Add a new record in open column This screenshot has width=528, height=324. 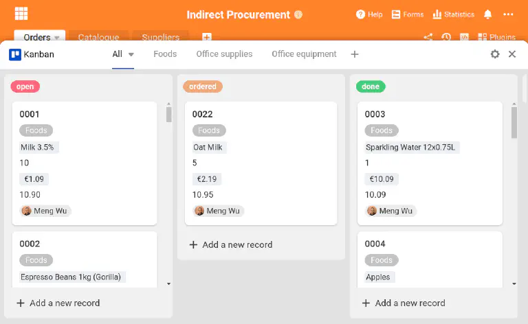tap(58, 303)
